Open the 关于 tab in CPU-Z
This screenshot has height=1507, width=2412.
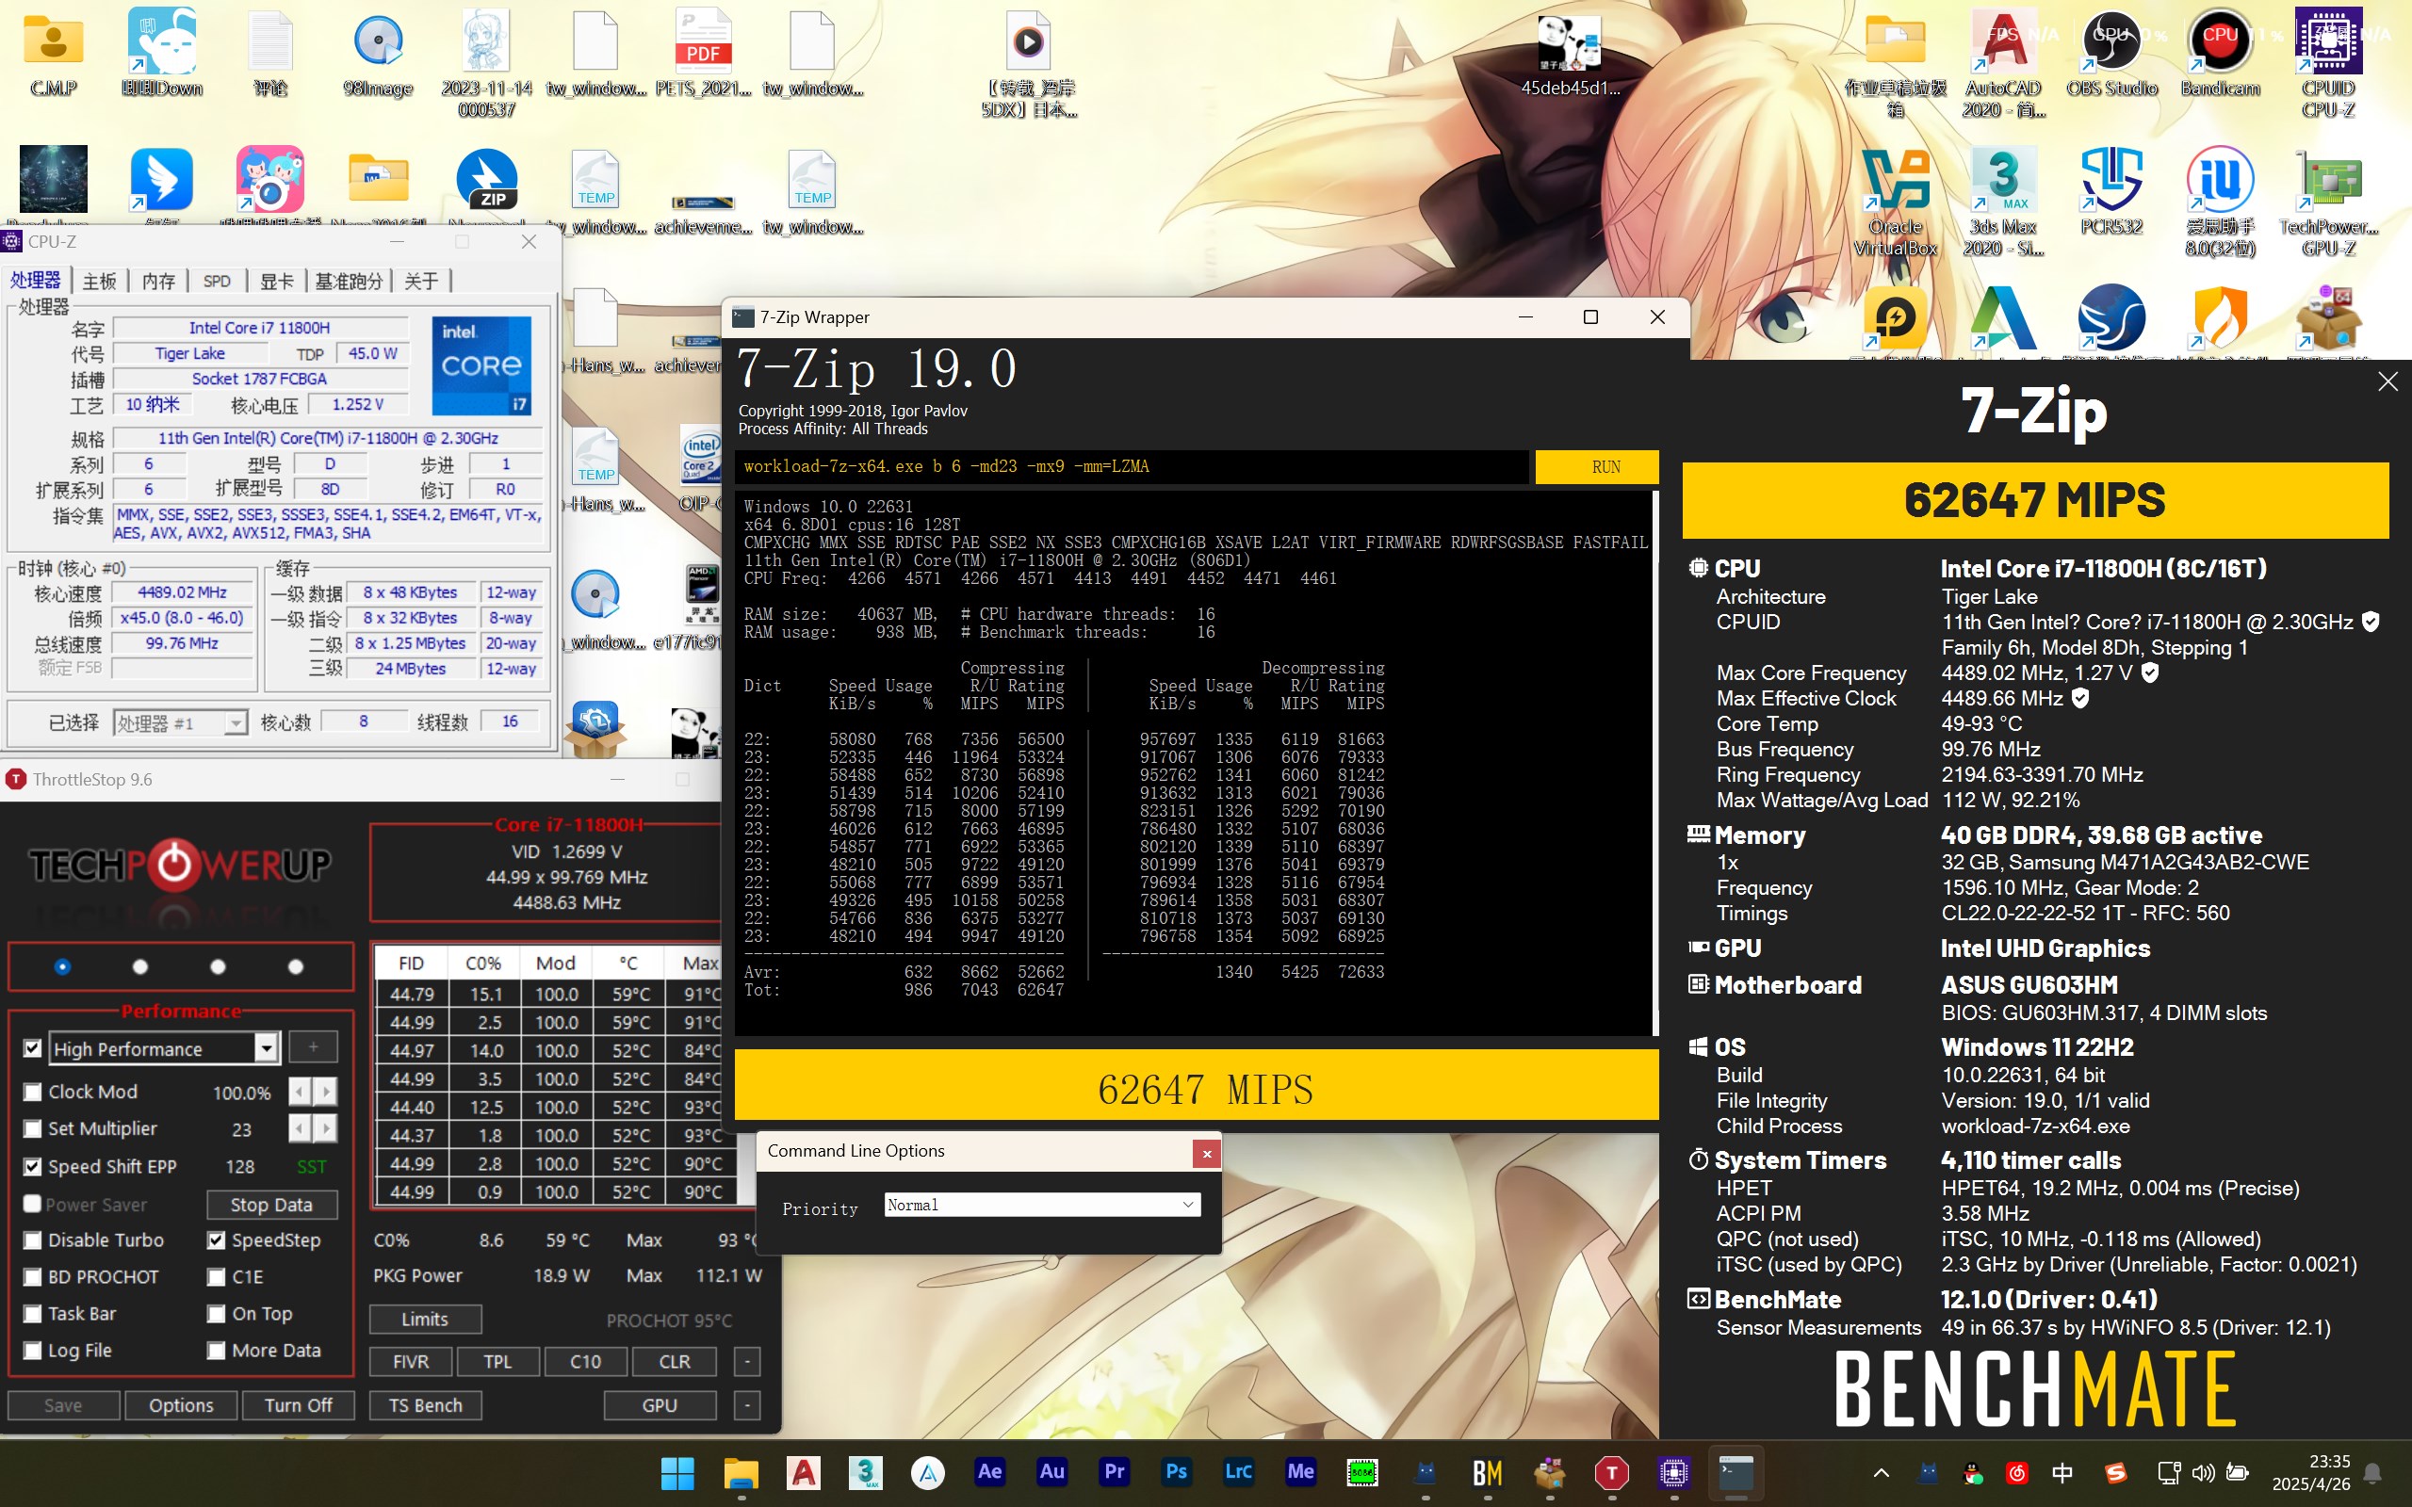[x=420, y=282]
